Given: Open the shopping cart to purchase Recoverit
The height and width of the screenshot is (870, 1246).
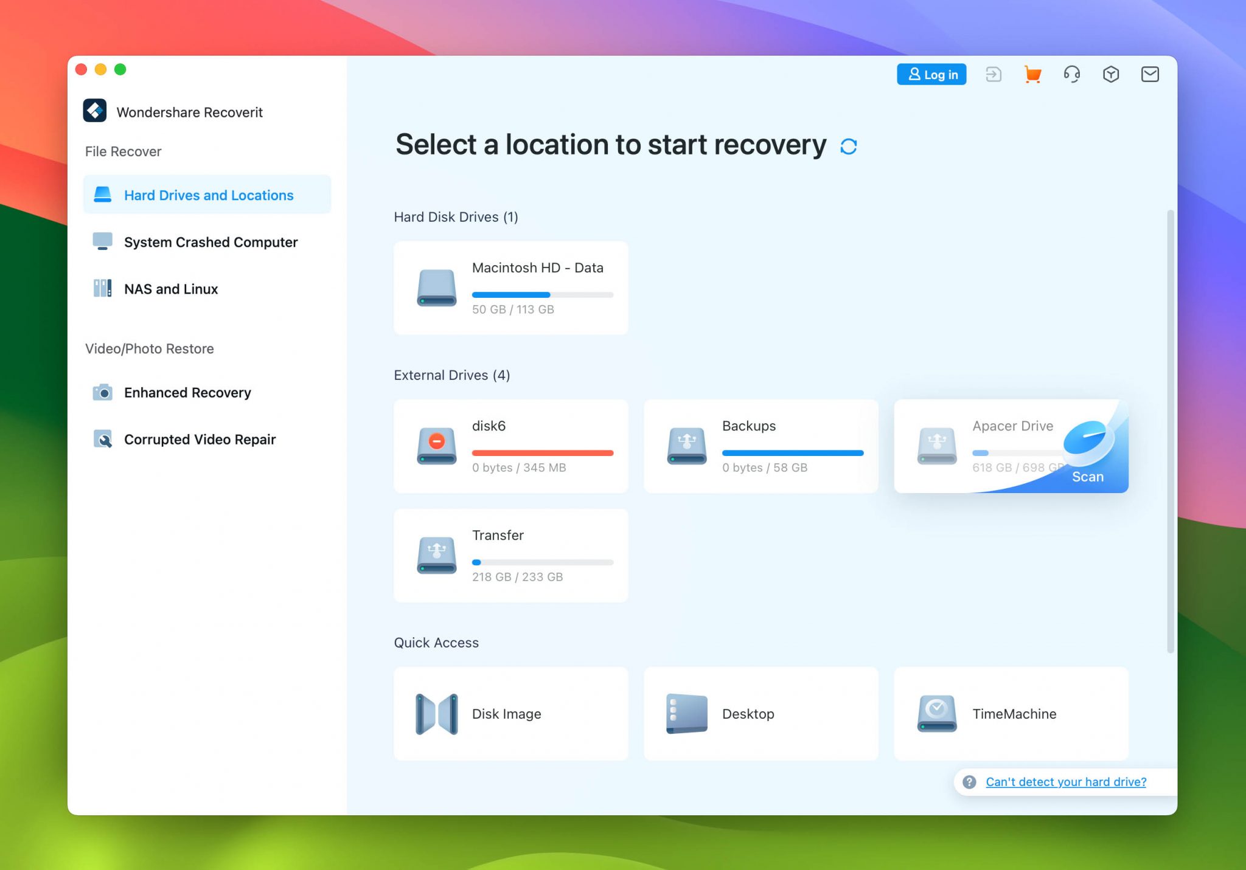Looking at the screenshot, I should (x=1032, y=74).
